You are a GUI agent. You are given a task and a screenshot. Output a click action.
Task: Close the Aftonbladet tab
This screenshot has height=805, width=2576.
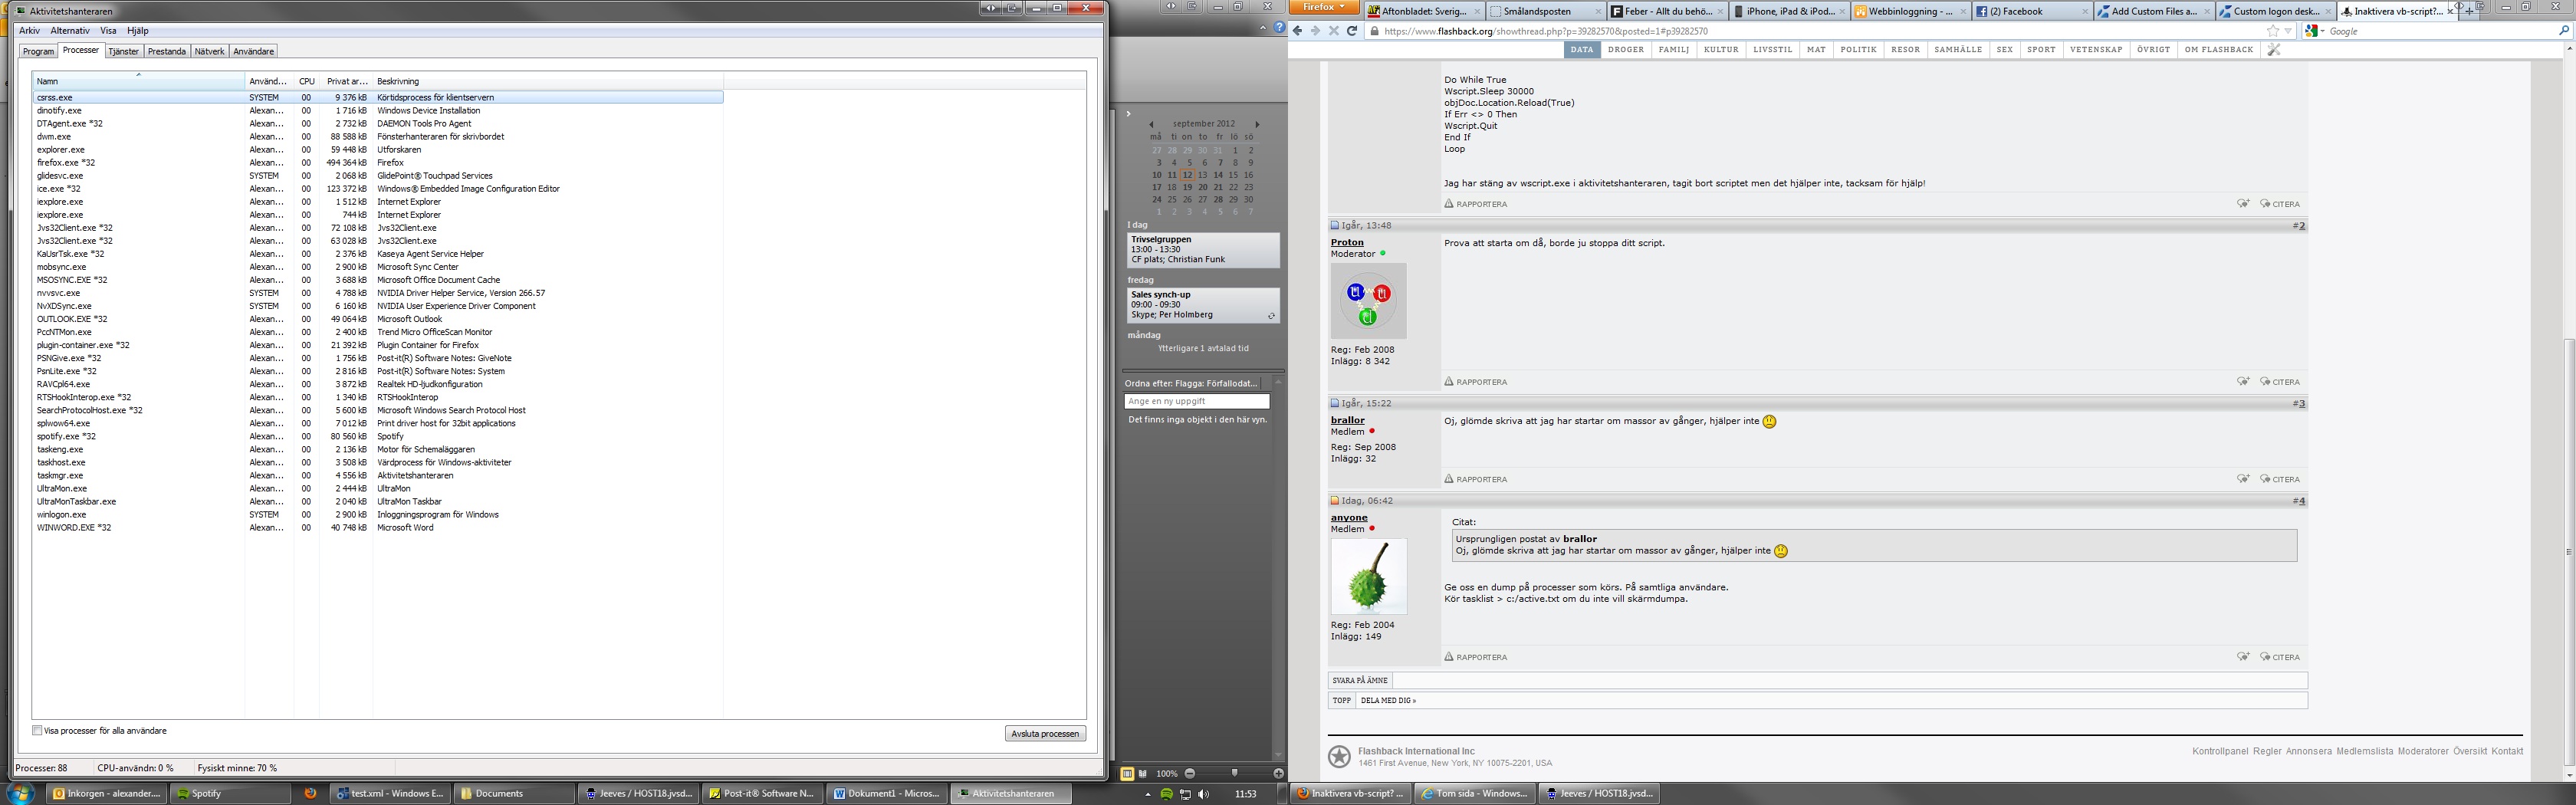tap(1477, 11)
